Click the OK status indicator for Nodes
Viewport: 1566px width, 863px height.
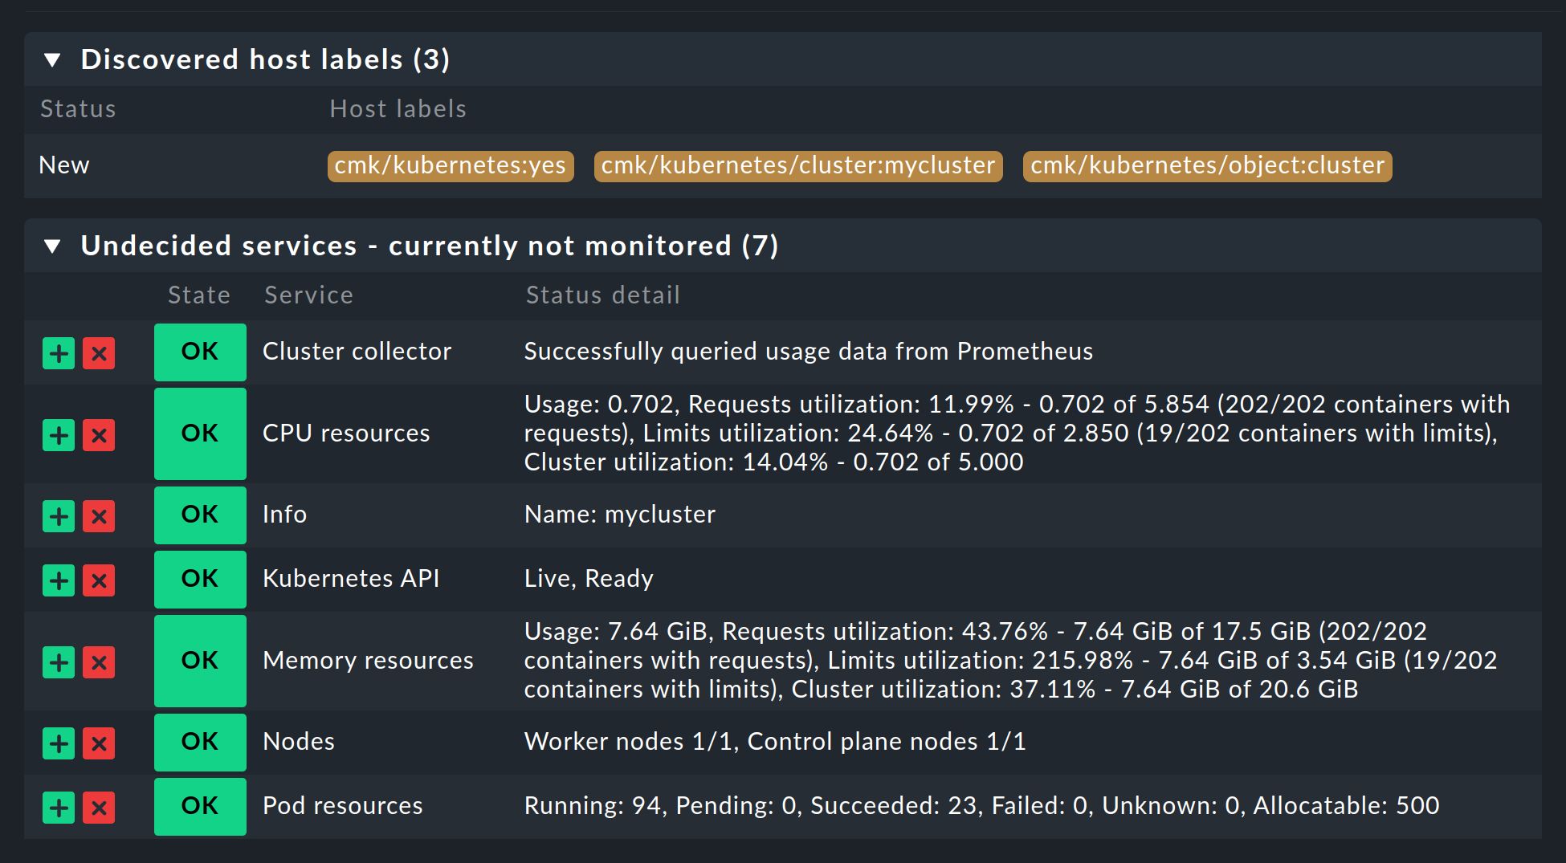[x=200, y=743]
